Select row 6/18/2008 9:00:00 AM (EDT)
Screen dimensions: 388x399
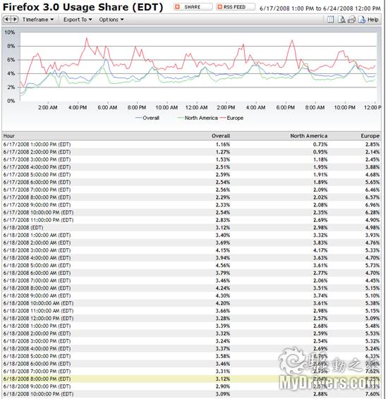point(191,295)
